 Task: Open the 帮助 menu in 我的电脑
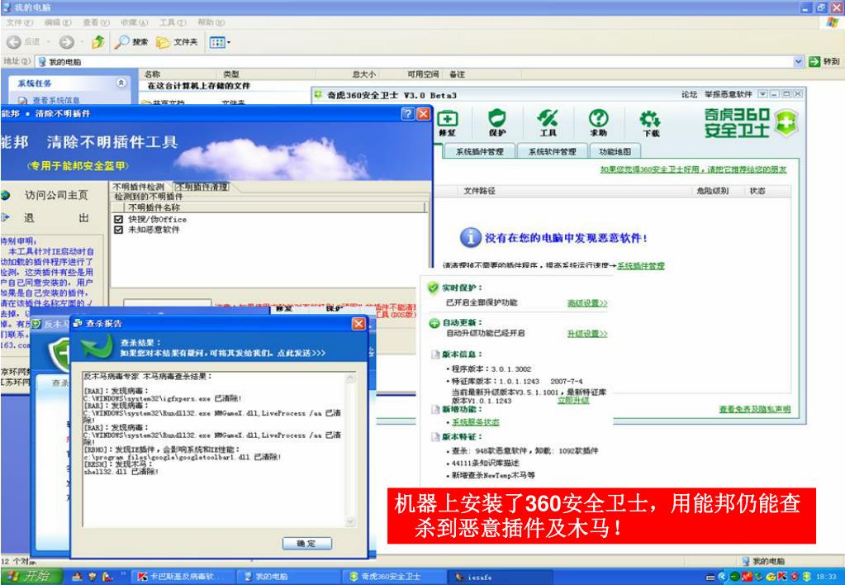[211, 22]
